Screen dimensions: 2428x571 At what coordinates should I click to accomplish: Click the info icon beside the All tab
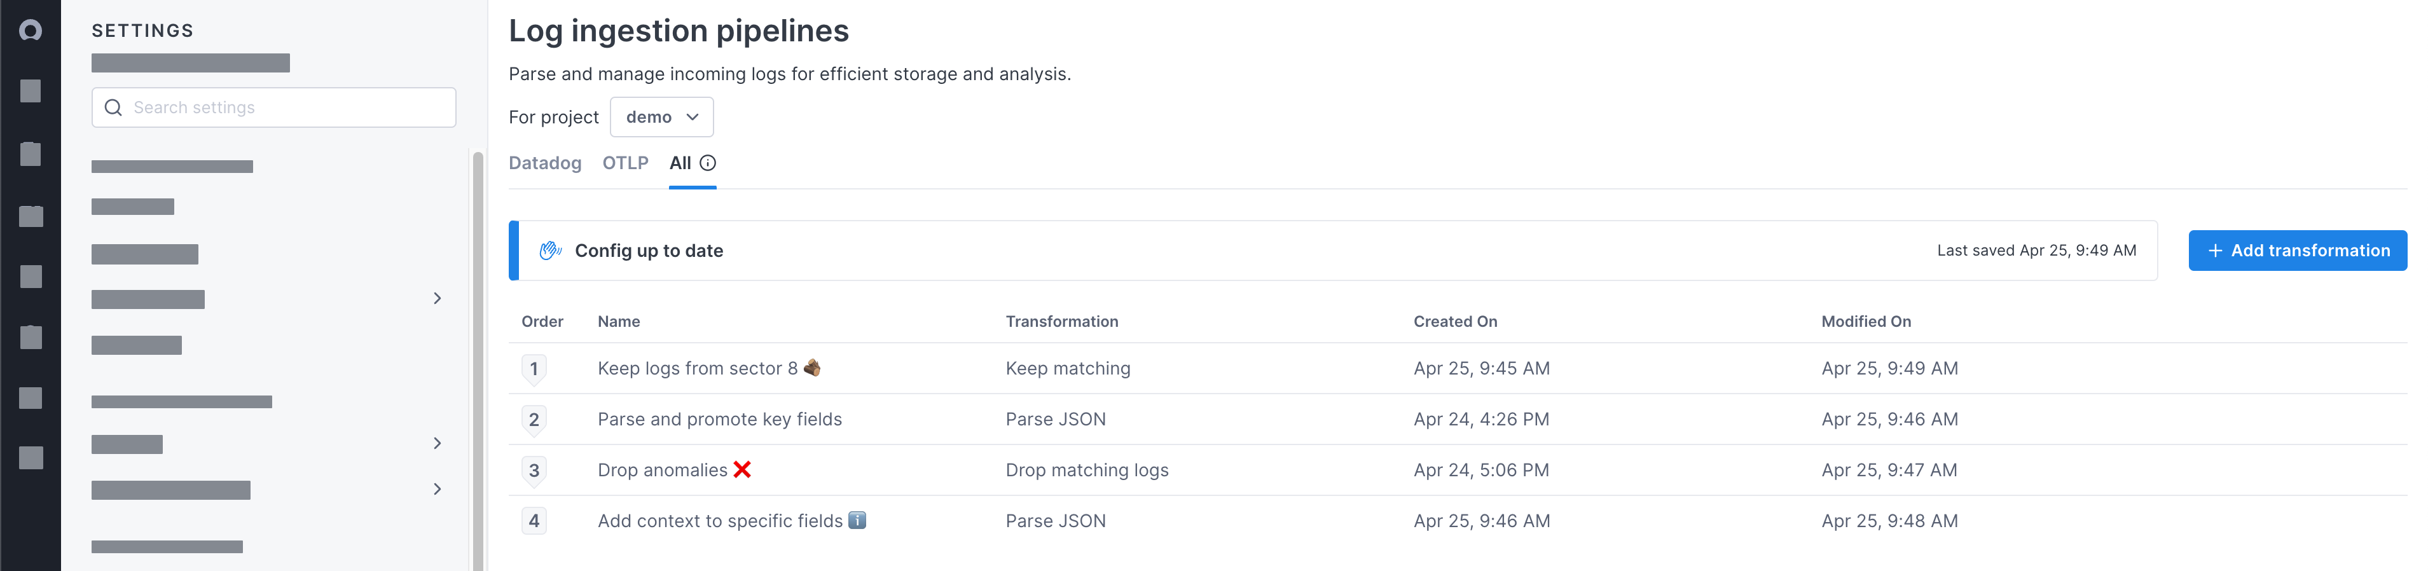(x=708, y=163)
